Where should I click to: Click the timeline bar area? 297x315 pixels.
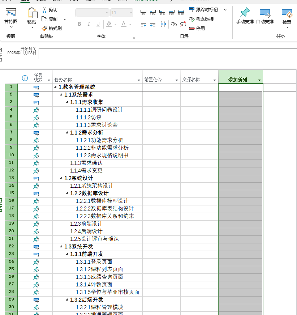168,54
